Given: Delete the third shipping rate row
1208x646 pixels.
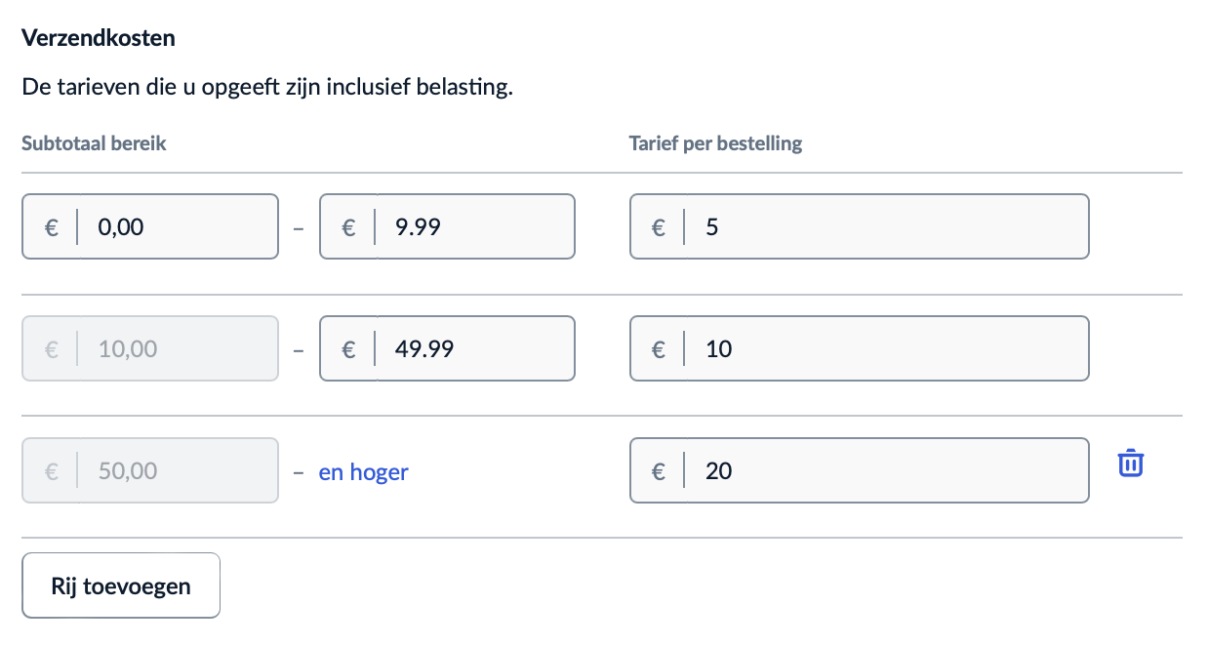Looking at the screenshot, I should 1130,463.
